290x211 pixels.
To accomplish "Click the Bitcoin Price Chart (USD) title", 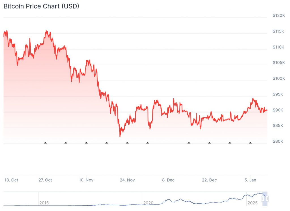I will (x=41, y=6).
